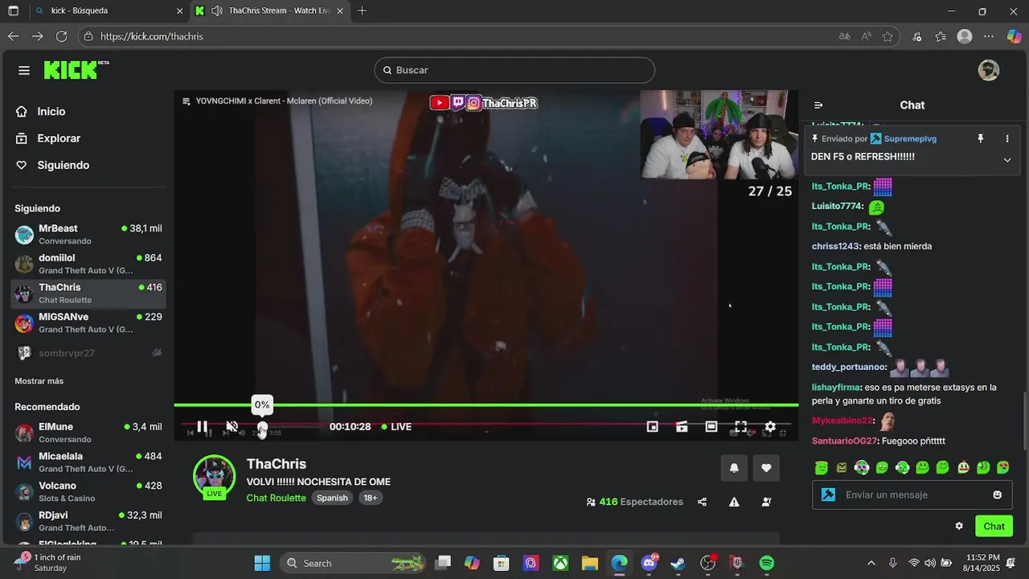Click the chat scrollbar
Viewport: 1029px width, 579px height.
point(1025,421)
